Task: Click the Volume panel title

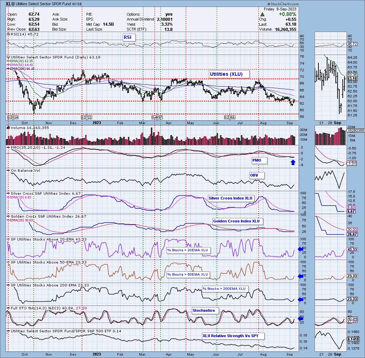Action: 30,128
